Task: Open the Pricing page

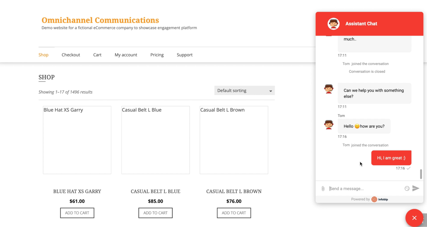Action: point(157,55)
